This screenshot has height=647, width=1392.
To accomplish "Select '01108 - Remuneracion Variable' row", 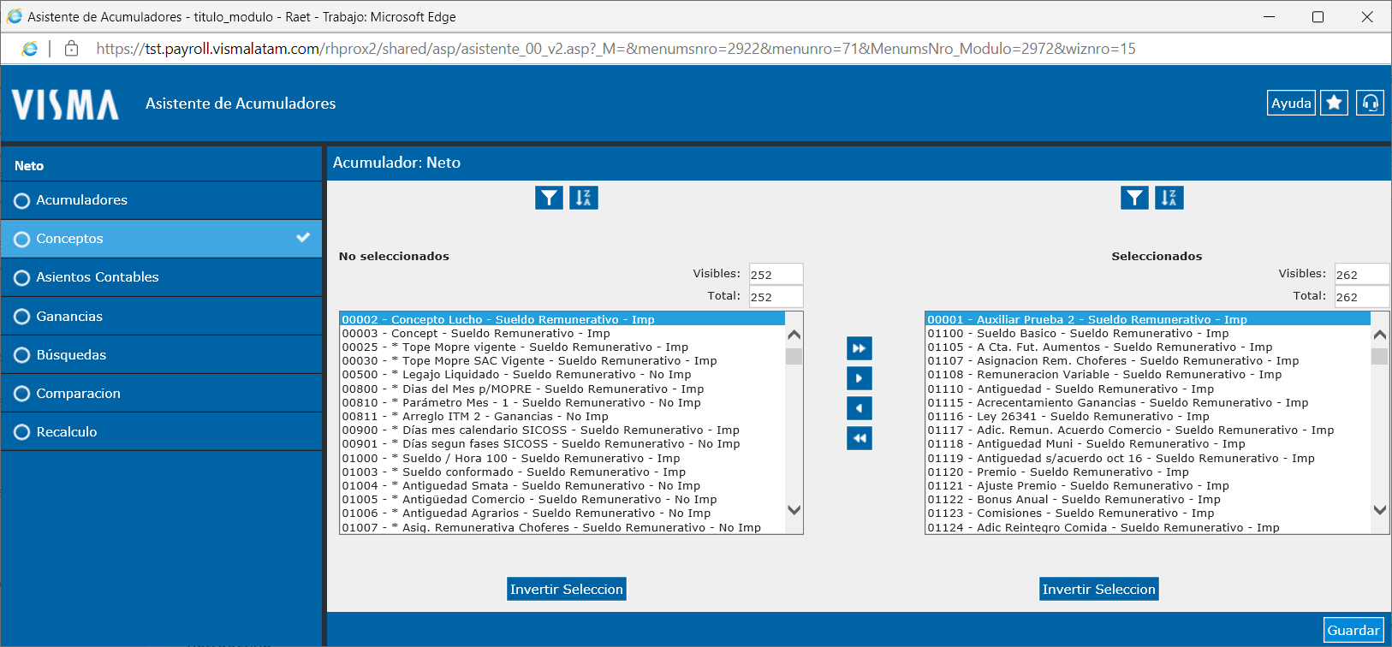I will click(1148, 374).
